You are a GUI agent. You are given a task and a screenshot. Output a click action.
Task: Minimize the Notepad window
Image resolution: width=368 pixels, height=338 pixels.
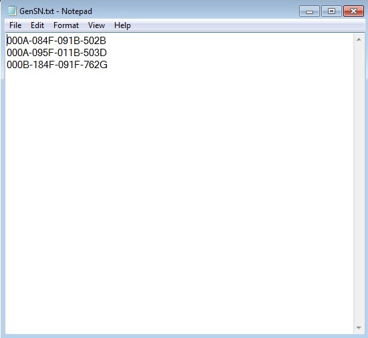click(309, 11)
